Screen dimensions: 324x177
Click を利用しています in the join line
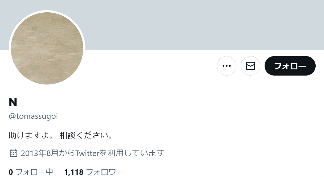132,153
